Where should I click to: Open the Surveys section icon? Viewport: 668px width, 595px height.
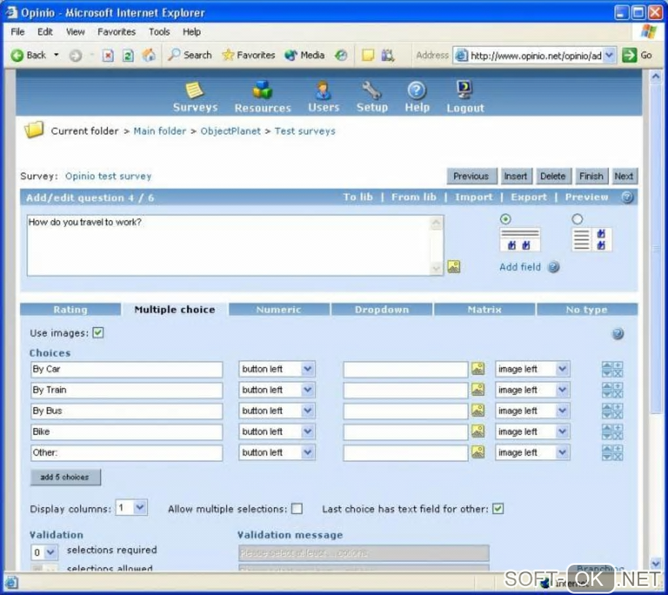(x=195, y=90)
